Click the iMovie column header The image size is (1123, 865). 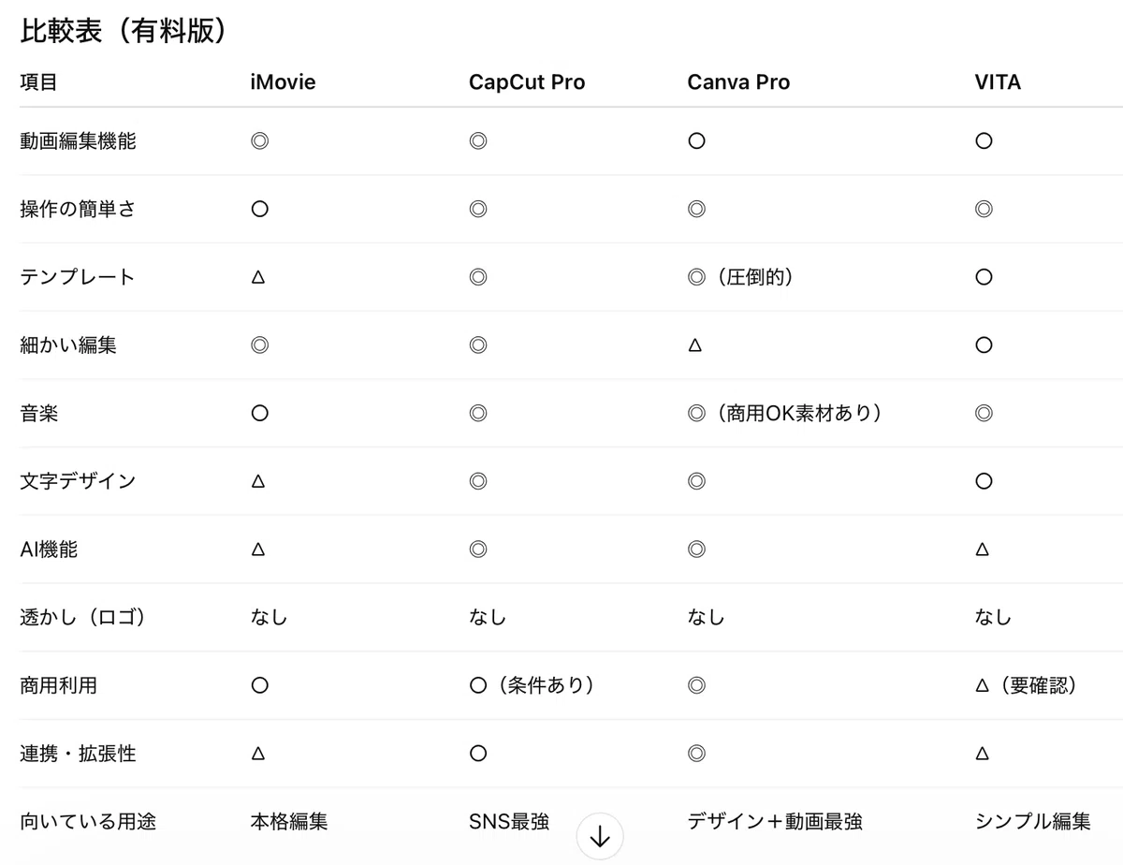(x=283, y=82)
